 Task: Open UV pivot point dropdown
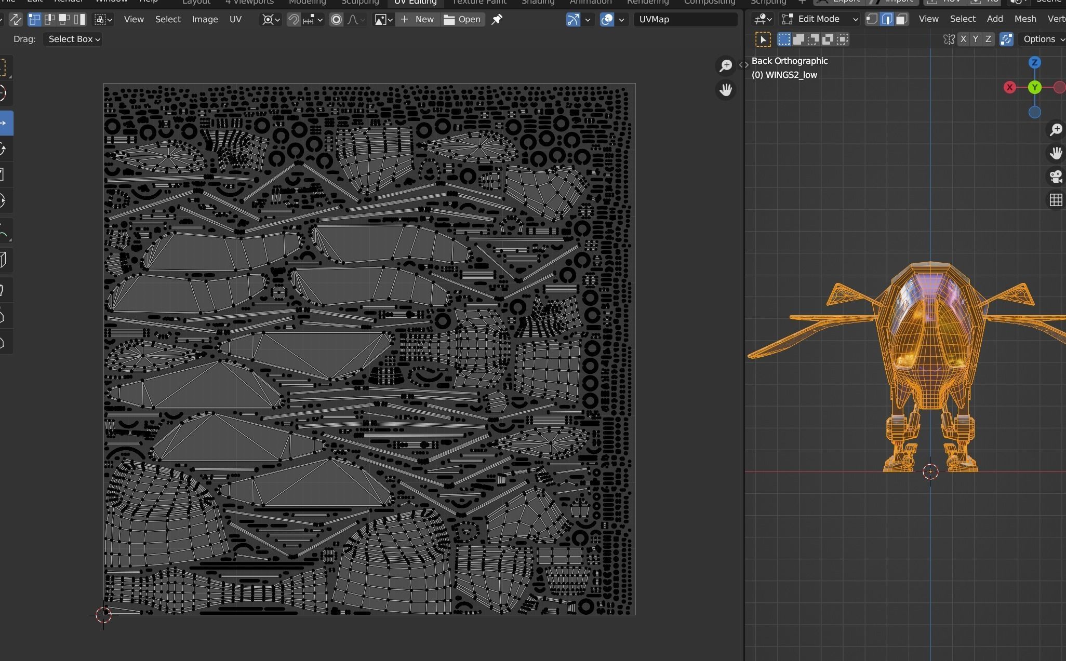click(271, 20)
